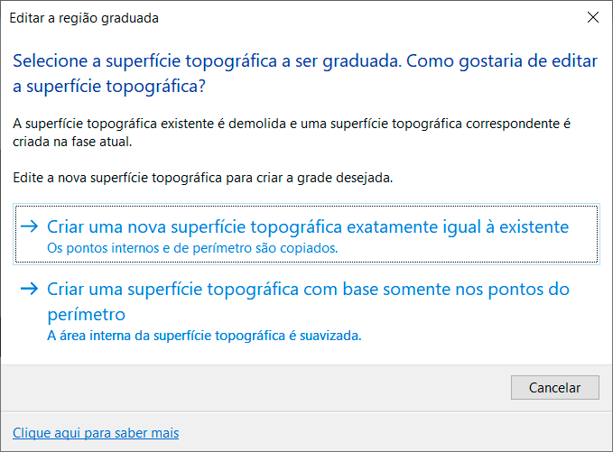The height and width of the screenshot is (452, 613).
Task: Choose 'Criar uma nova superfície topográfica exatamente igual à existente'
Action: pos(307,235)
